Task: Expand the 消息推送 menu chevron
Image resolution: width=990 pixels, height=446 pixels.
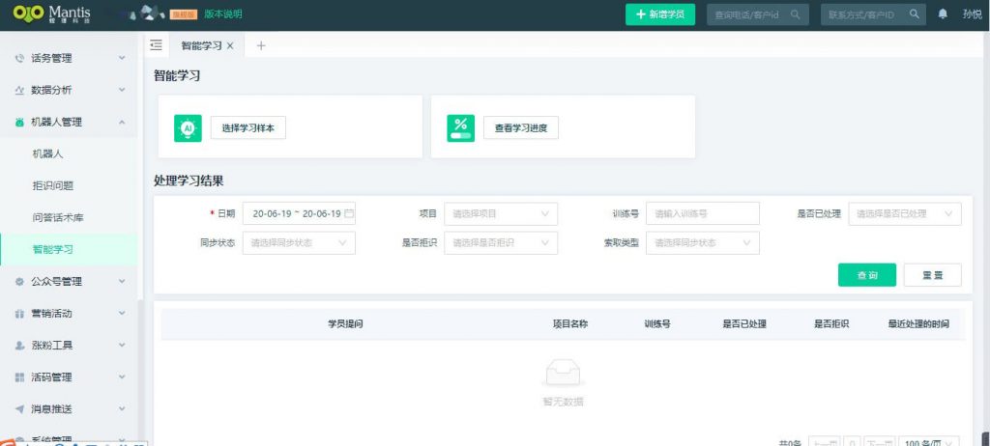Action: point(122,408)
